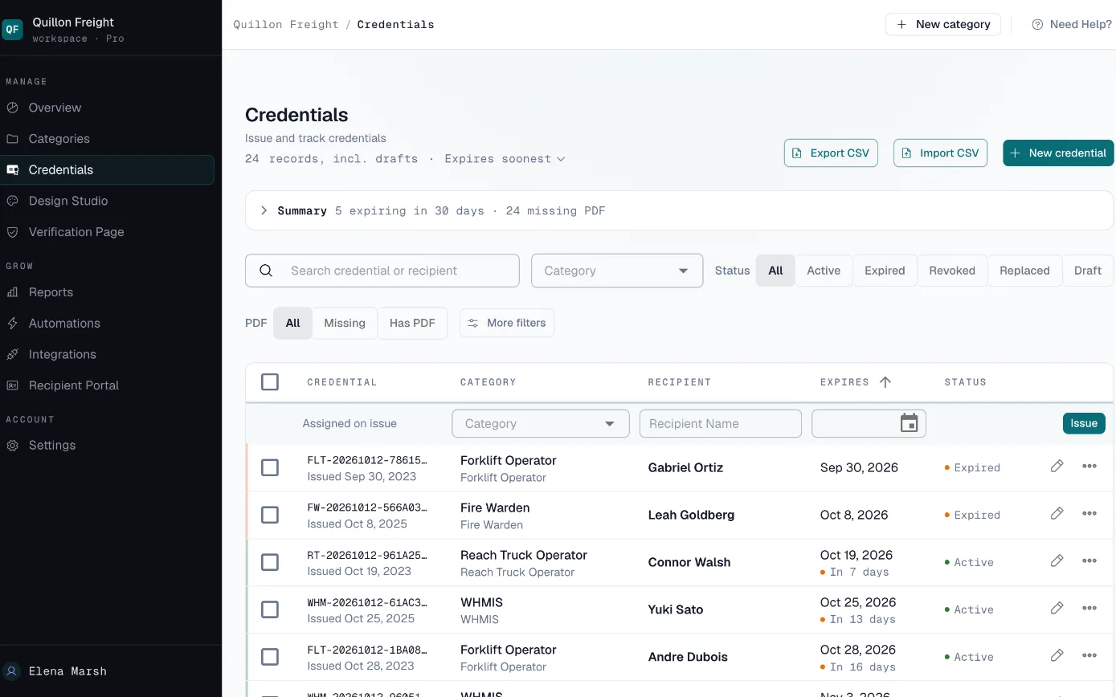Click the Need Help? link

point(1072,24)
